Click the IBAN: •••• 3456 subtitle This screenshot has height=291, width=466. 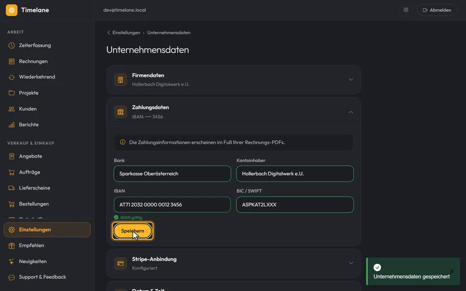click(148, 117)
